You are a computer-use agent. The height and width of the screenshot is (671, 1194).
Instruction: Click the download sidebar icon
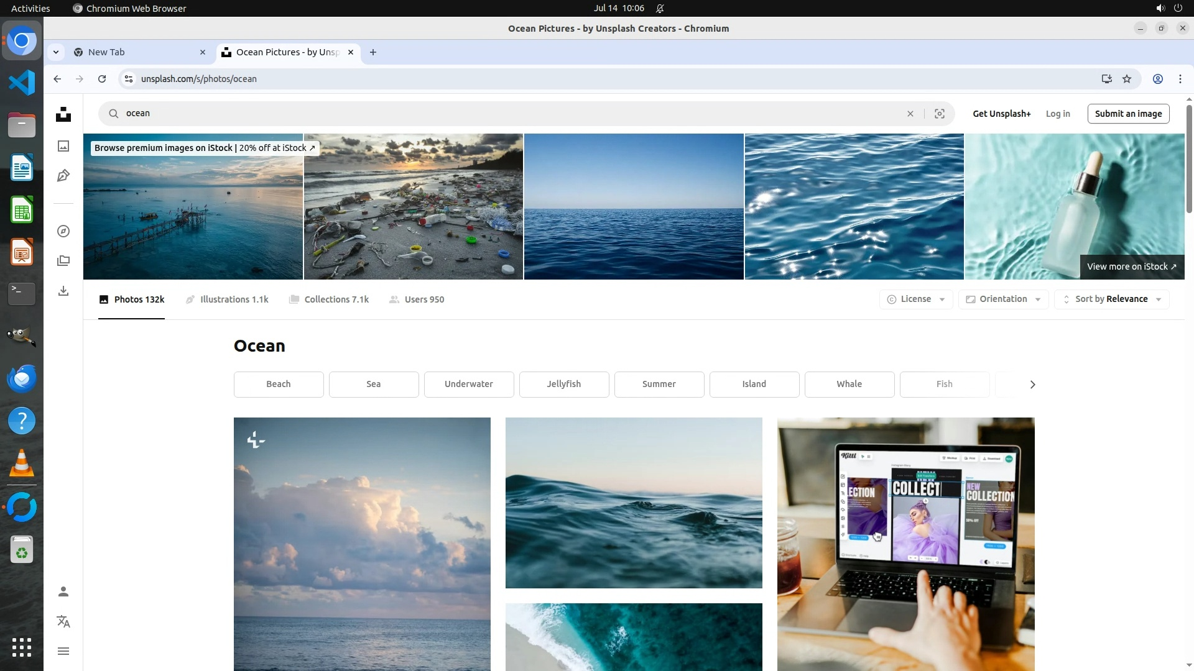(63, 291)
